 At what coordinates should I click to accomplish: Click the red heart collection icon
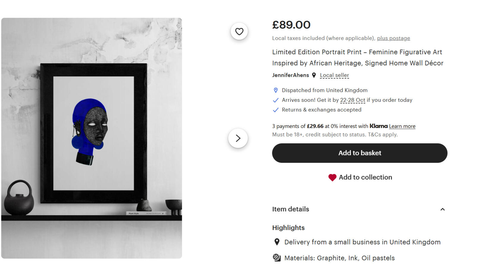(332, 177)
